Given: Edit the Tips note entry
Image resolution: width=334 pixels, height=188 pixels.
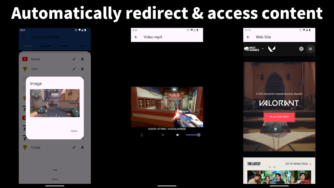Looking at the screenshot, I should click(x=74, y=69).
